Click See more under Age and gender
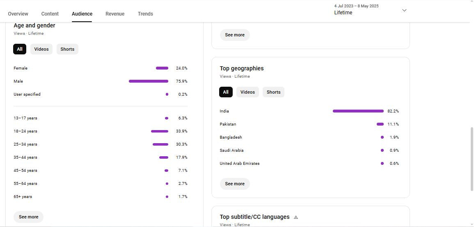This screenshot has width=474, height=227. click(29, 217)
